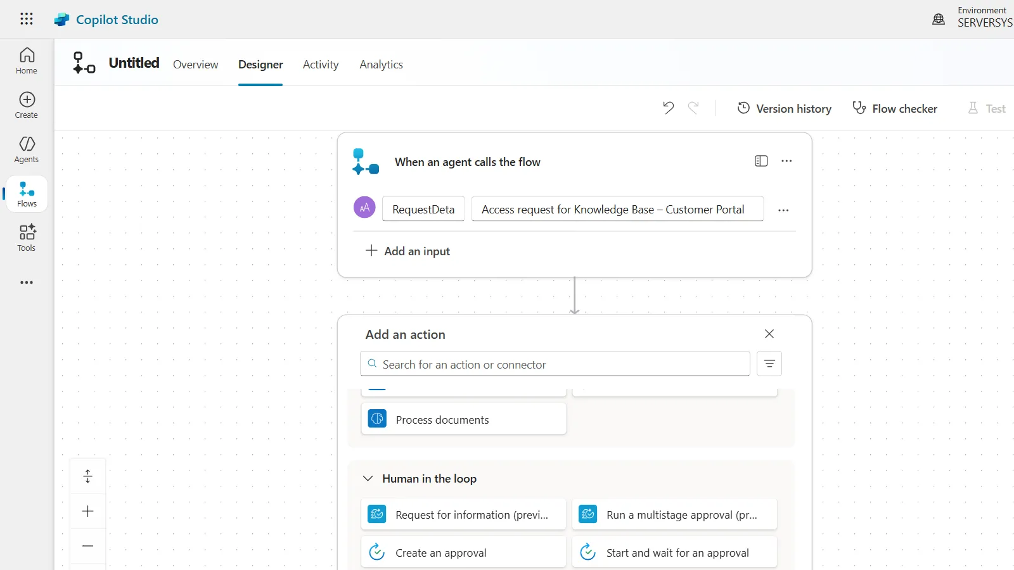Toggle the trigger card side panel icon
This screenshot has width=1014, height=570.
click(761, 161)
